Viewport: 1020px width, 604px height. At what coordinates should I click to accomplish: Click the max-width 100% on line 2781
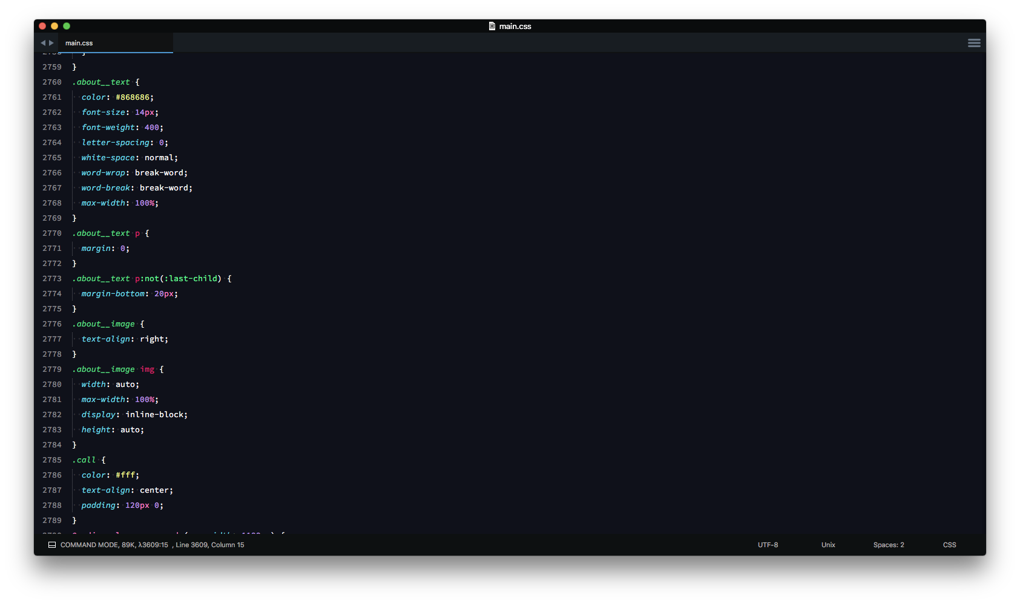pos(120,400)
